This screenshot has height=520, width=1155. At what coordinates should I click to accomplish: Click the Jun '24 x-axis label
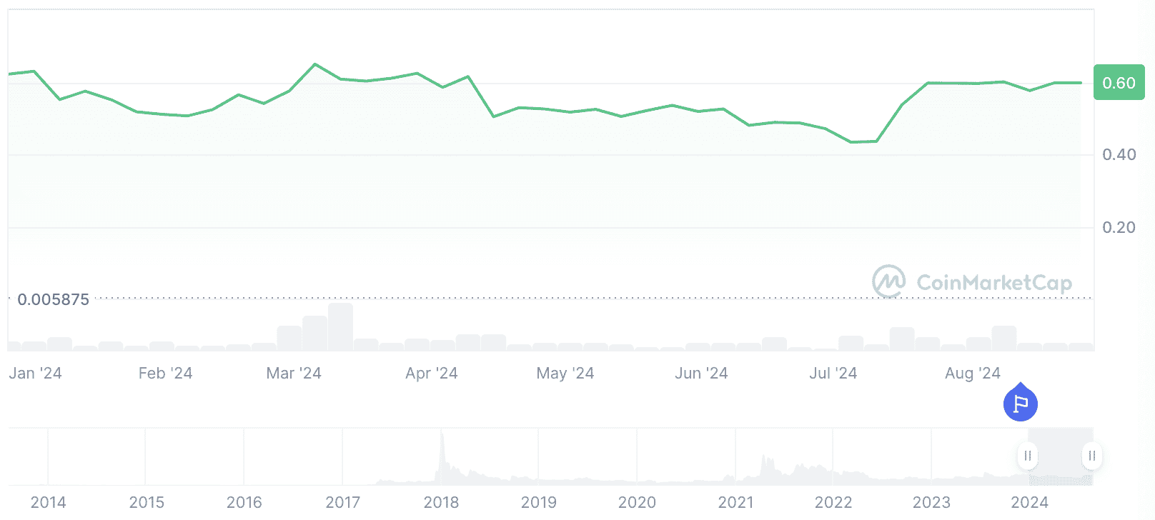(x=701, y=374)
